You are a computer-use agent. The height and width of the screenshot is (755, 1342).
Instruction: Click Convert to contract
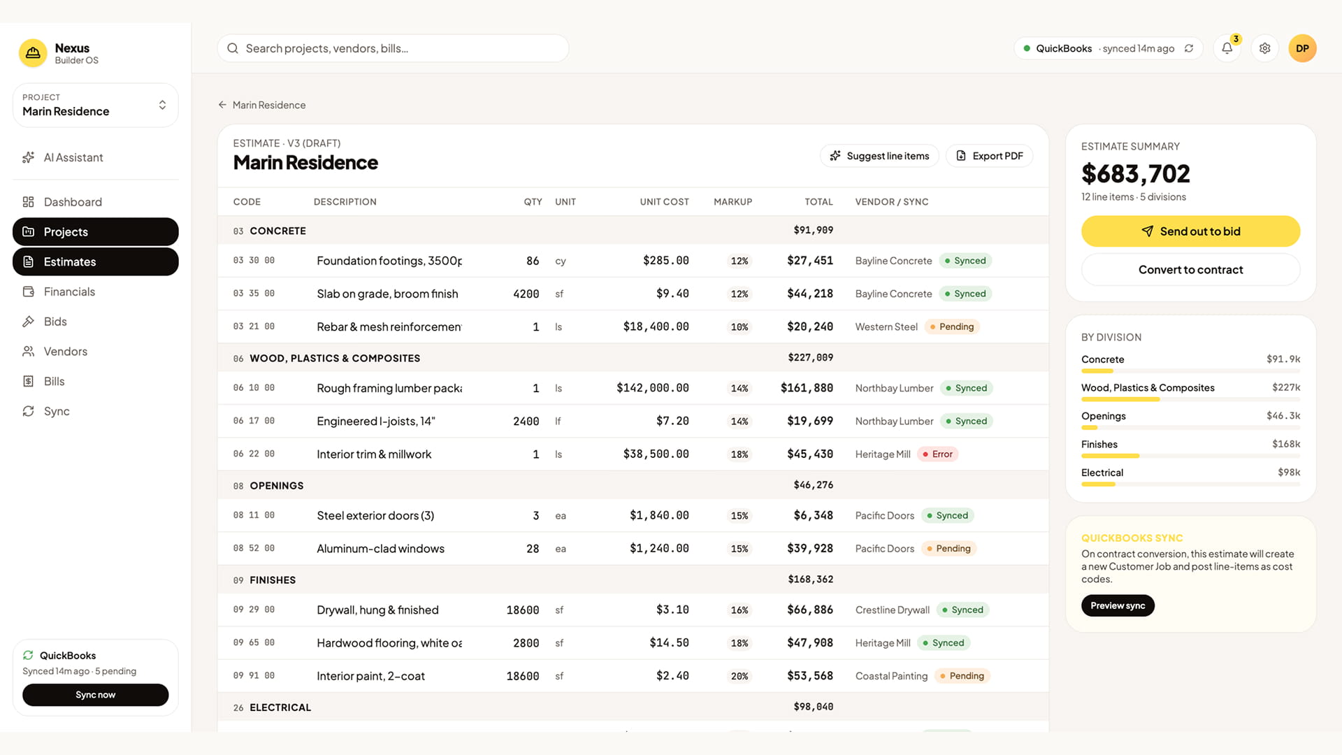click(1190, 270)
